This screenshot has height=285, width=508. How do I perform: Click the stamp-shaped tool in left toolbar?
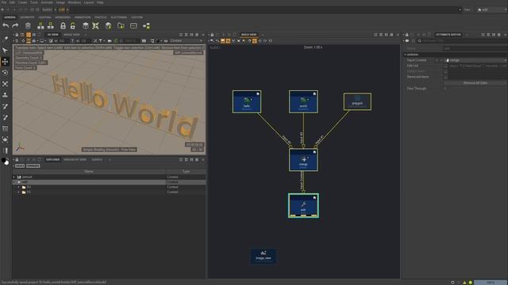[6, 95]
